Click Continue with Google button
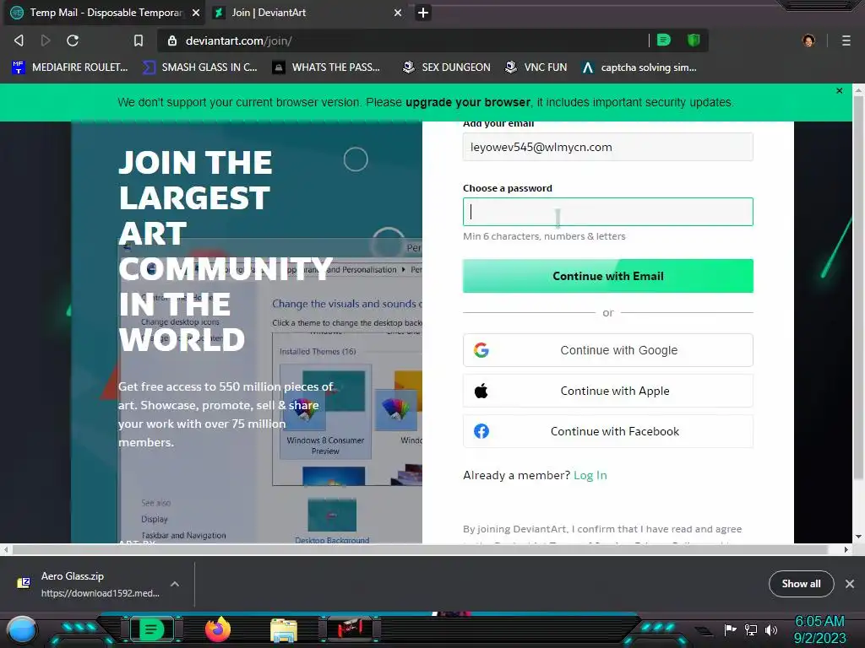This screenshot has width=865, height=648. [608, 350]
